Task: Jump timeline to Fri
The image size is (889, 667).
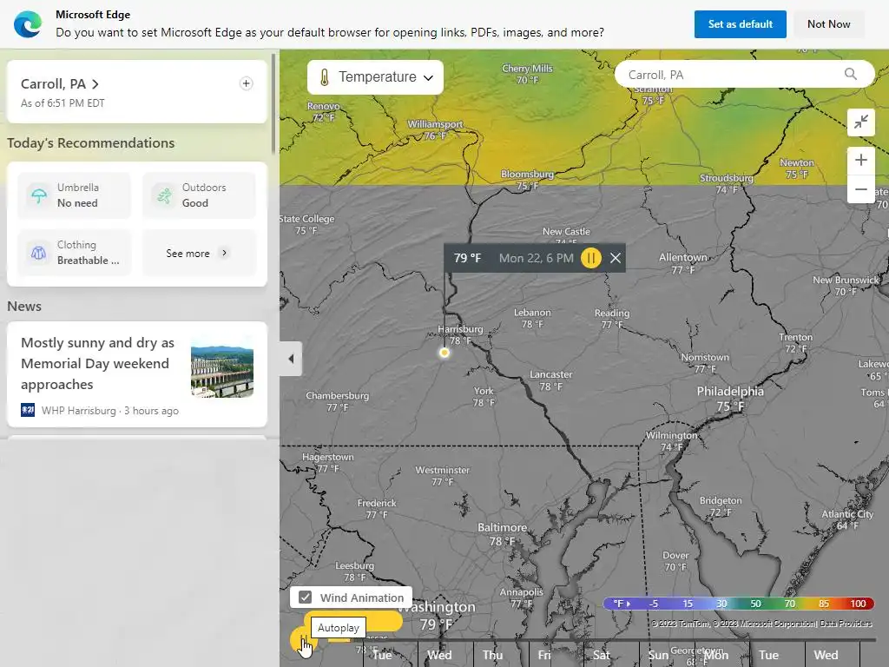Action: pyautogui.click(x=544, y=655)
